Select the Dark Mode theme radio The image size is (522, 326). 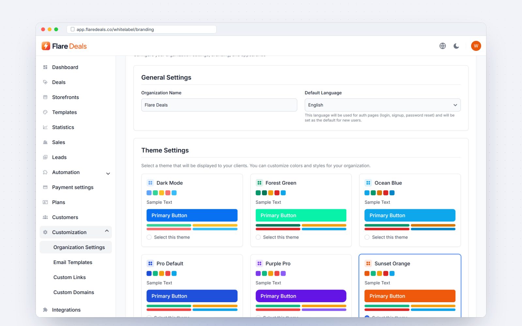(149, 237)
